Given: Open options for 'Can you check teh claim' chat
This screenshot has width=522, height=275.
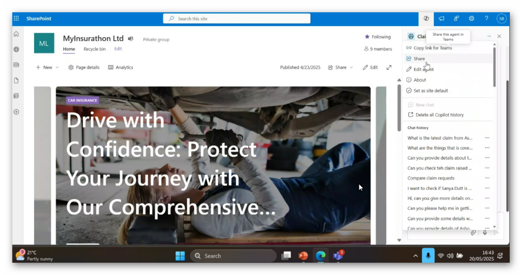Looking at the screenshot, I should pyautogui.click(x=487, y=168).
